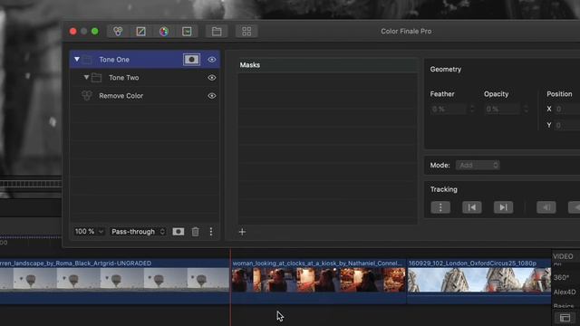
Task: Select the LUT tool icon
Action: pyautogui.click(x=187, y=32)
